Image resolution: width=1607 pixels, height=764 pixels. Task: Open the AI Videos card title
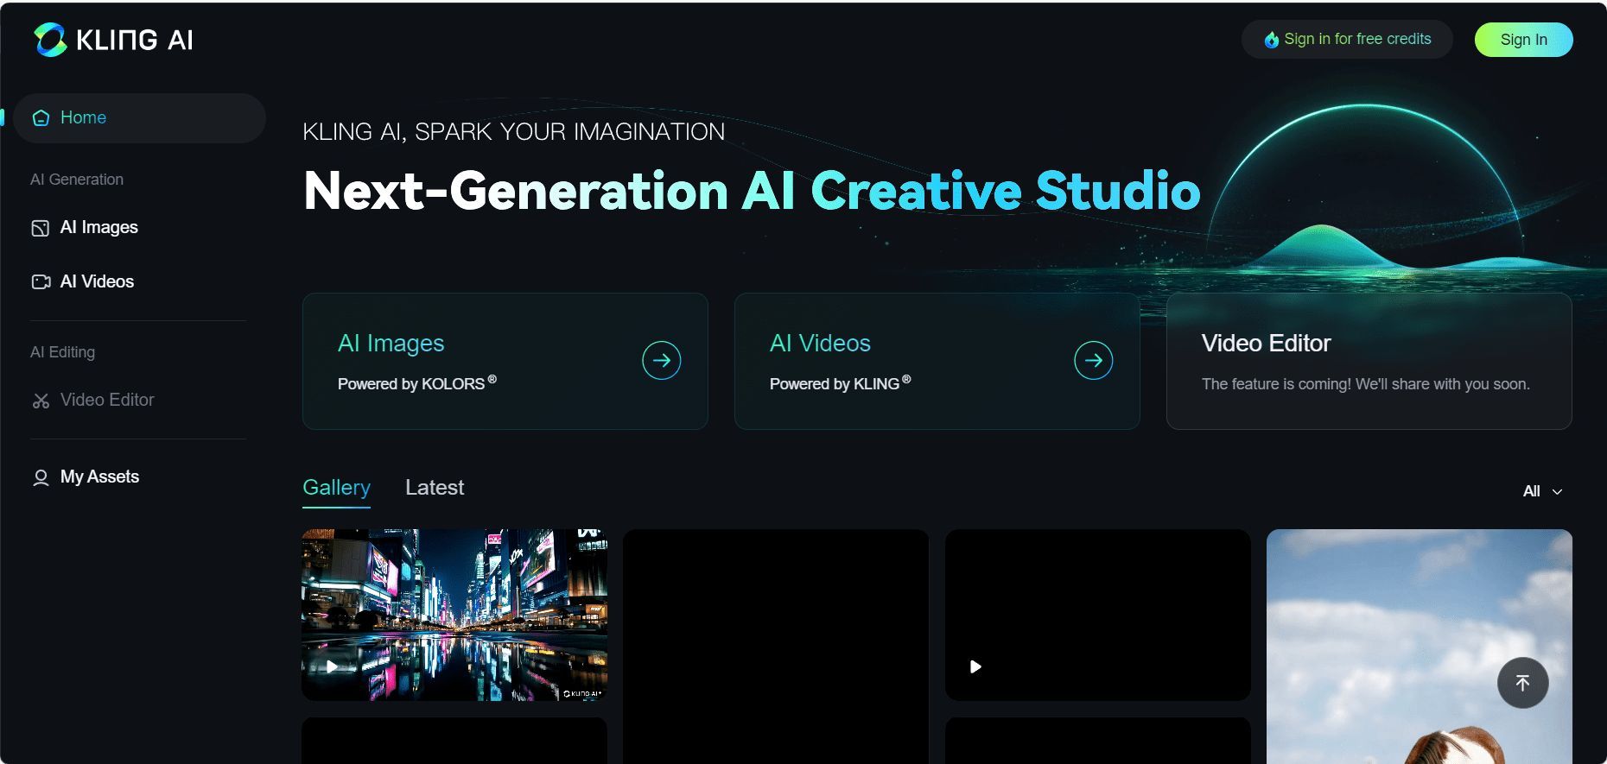(x=820, y=344)
